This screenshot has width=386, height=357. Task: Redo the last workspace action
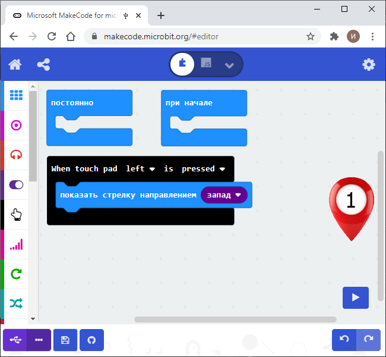369,340
